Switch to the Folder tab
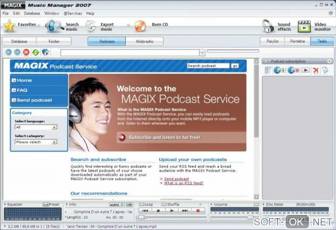The height and width of the screenshot is (230, 336). click(54, 41)
